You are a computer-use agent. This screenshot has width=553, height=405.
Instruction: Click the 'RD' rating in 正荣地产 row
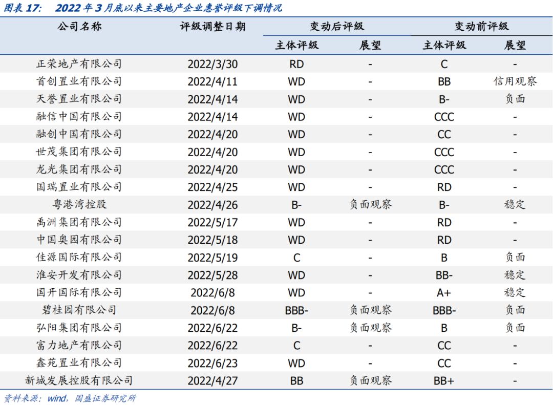[296, 64]
